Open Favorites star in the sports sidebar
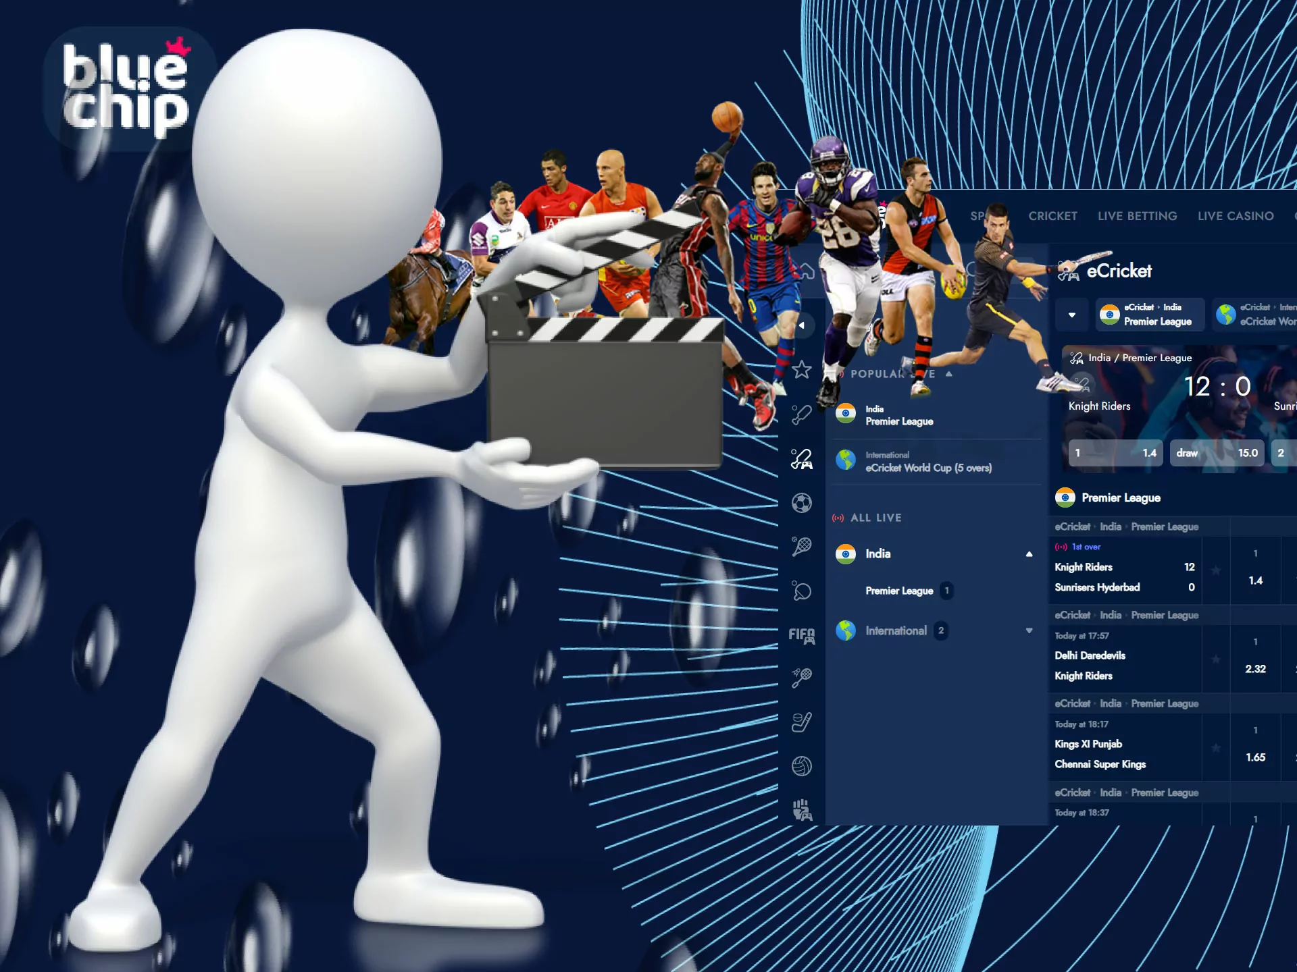This screenshot has height=972, width=1297. click(x=802, y=369)
